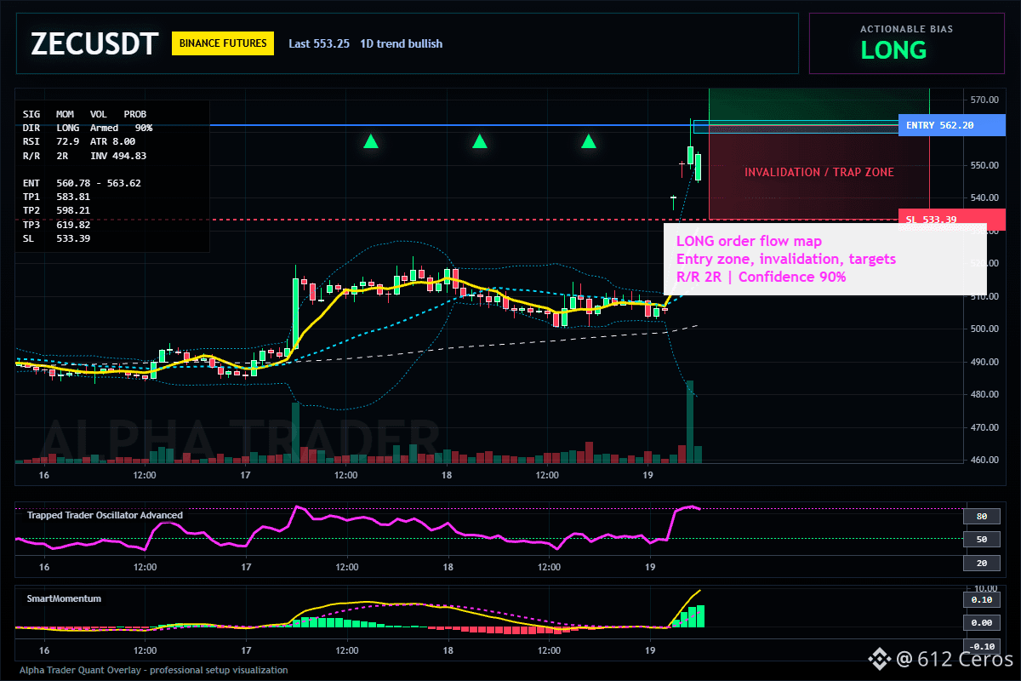Click the ENT 560.78 - 563.62 row
1021x681 pixels.
82,183
